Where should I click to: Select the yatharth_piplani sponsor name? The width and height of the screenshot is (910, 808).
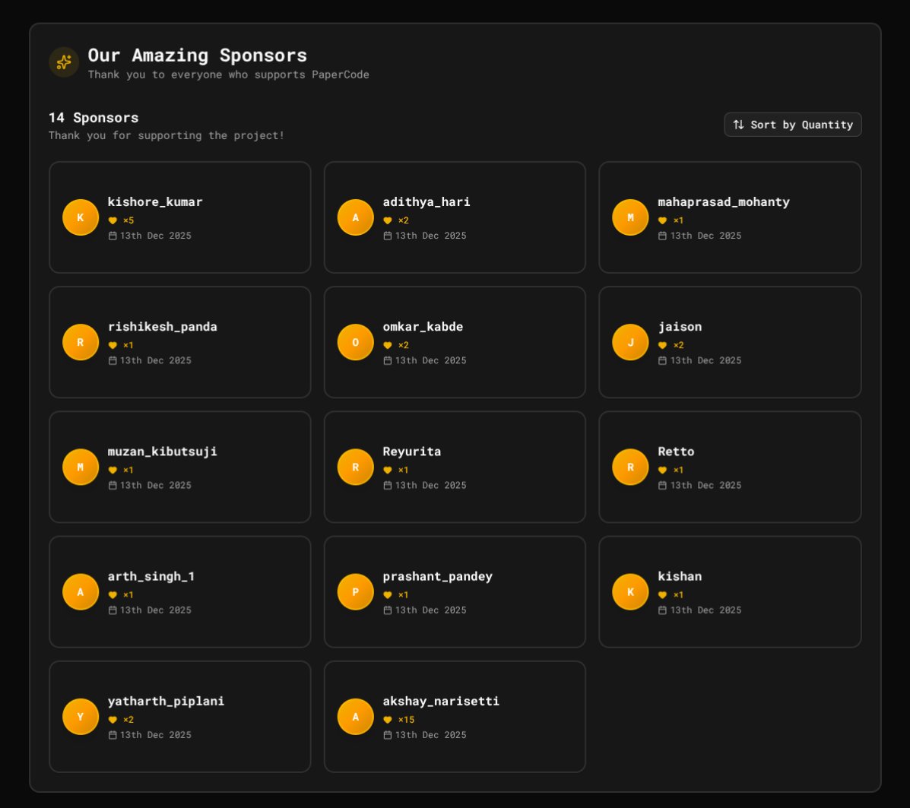166,701
